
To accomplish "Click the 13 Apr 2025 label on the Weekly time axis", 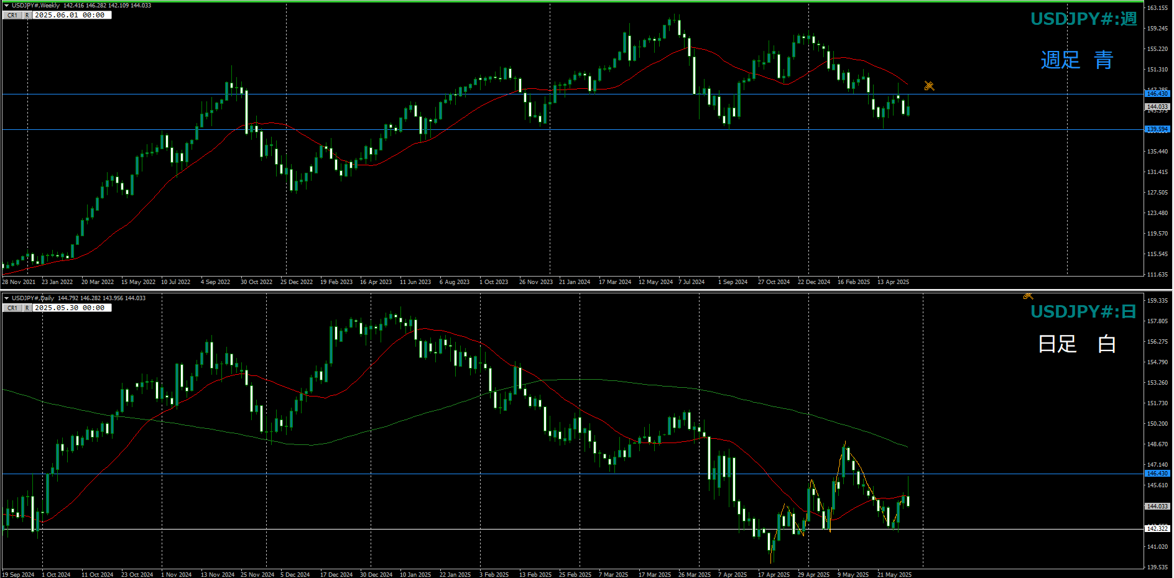I will (893, 282).
